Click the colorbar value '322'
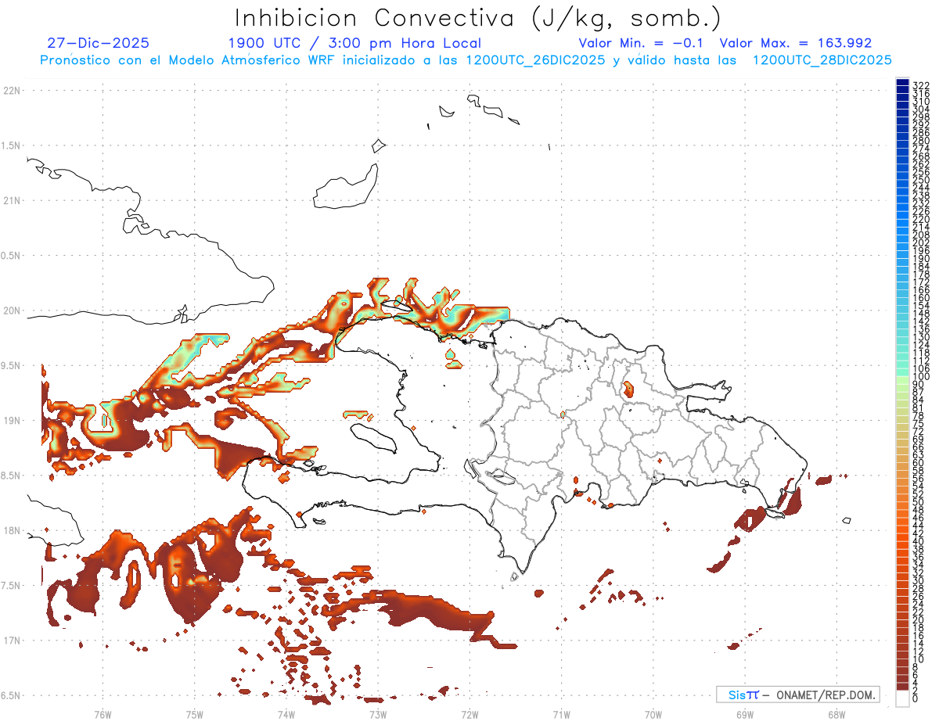The width and height of the screenshot is (939, 725). click(921, 85)
